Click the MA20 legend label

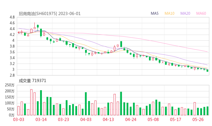pyautogui.click(x=185, y=13)
